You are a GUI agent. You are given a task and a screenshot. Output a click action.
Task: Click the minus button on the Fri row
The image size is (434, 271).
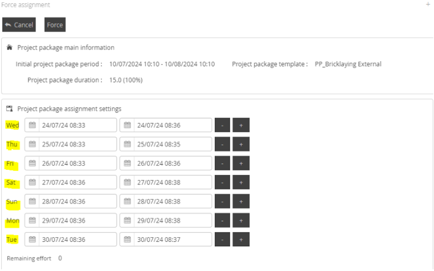[x=223, y=164]
